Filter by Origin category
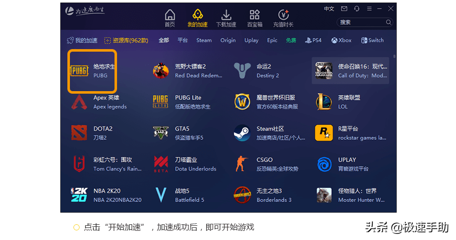This screenshot has height=240, width=456. pyautogui.click(x=228, y=41)
